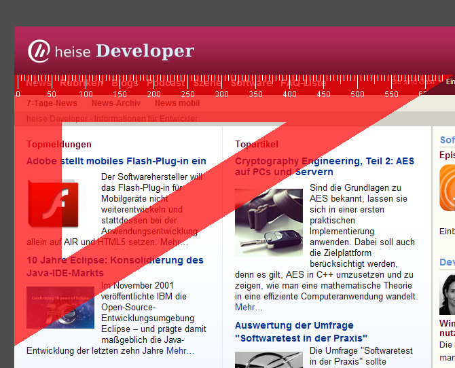
Task: Open Mehr link of the Eclipse article
Action: click(180, 350)
